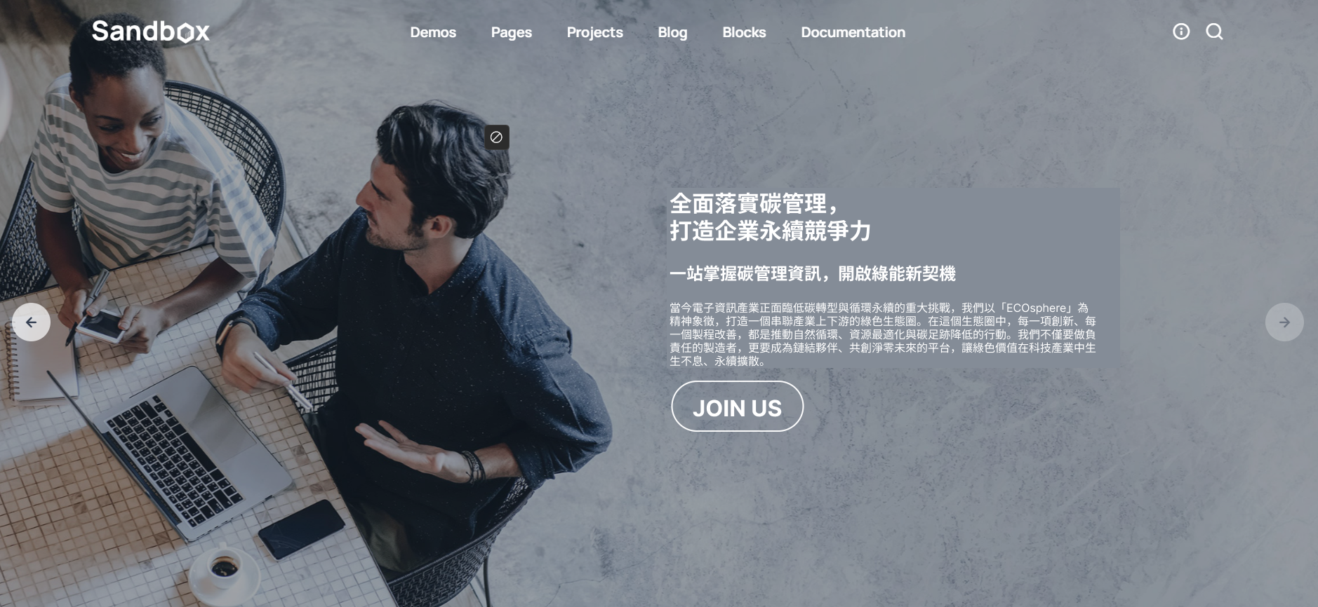Open the Blocks menu item
1318x607 pixels.
(x=744, y=32)
